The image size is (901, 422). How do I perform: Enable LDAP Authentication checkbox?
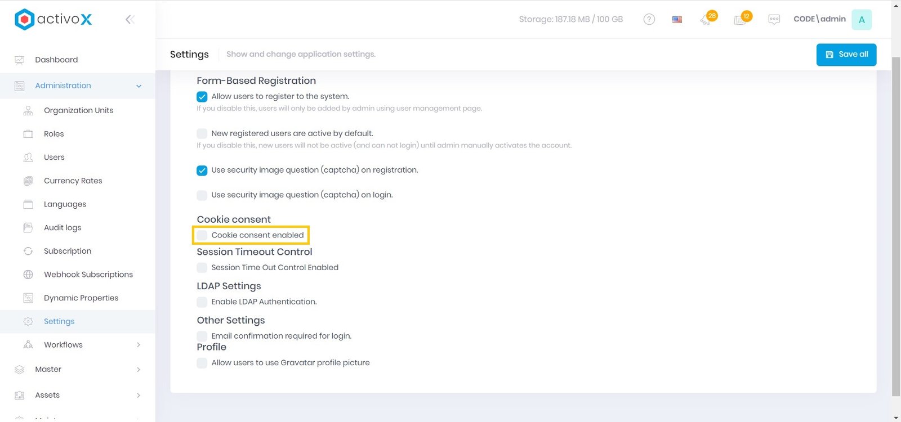tap(202, 302)
